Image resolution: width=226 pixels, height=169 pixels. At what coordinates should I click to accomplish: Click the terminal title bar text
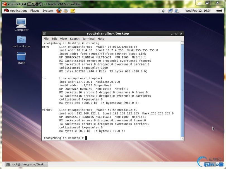(x=108, y=33)
